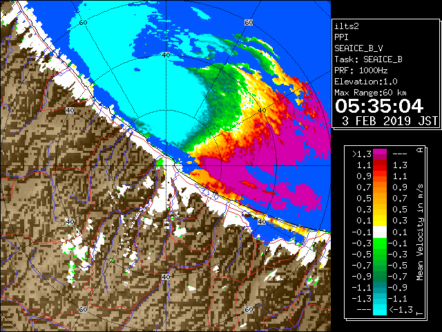The width and height of the screenshot is (442, 332).
Task: Click the '<-1.3' legend label
Action: (x=401, y=309)
